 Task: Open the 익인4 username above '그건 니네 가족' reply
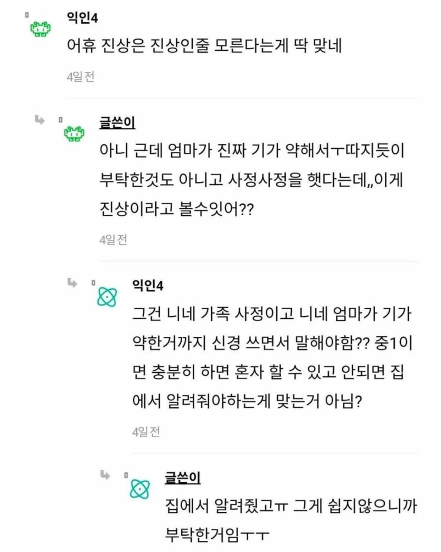(x=148, y=286)
